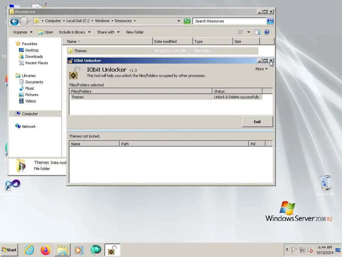Click the blue Help icon
Screen dimensions: 342x257
[267, 32]
